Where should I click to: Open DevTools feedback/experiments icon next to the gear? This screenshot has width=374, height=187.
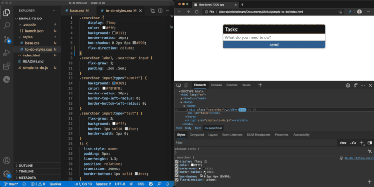click(355, 85)
